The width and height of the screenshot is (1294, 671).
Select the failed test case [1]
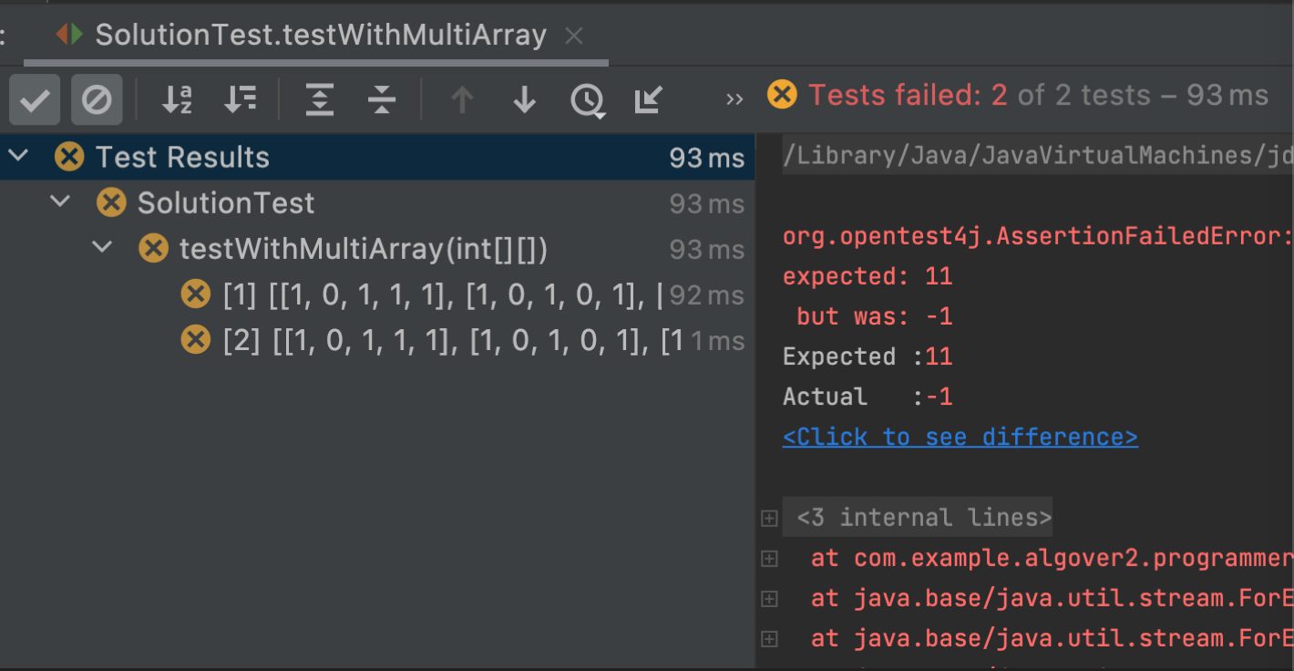coord(376,294)
